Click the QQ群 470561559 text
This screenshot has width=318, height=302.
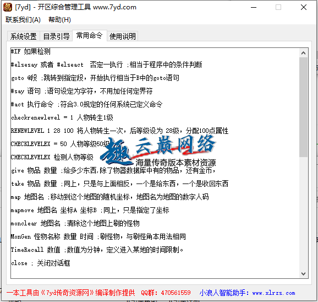pos(166,293)
